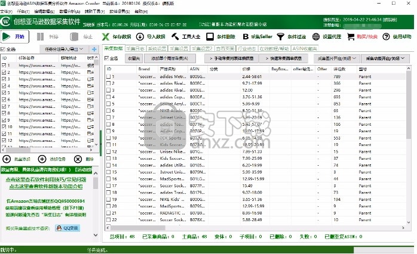Sort by the ASIN column header
This screenshot has height=254, width=417.
click(194, 69)
